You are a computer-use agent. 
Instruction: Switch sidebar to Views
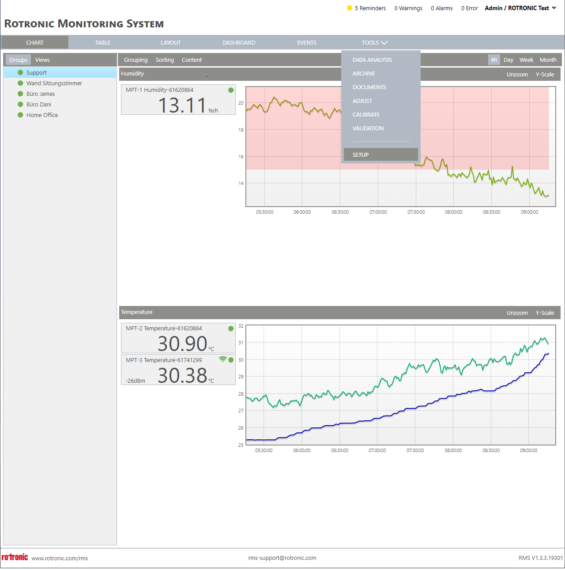click(x=42, y=60)
